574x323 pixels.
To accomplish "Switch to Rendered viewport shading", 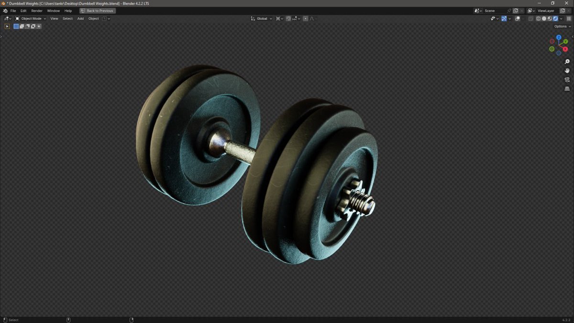I will (x=556, y=18).
